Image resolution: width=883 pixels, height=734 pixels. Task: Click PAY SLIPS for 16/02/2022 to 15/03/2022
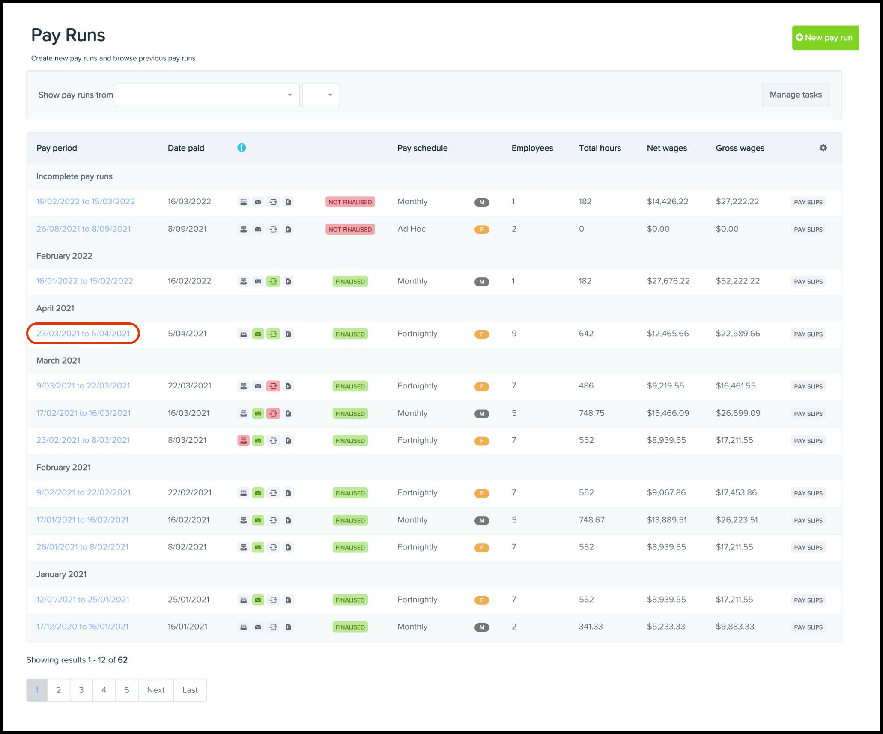coord(808,202)
